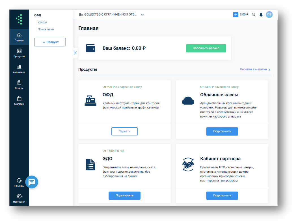
Task: Click the text От 1500 ₽ в год
Action: (113, 151)
